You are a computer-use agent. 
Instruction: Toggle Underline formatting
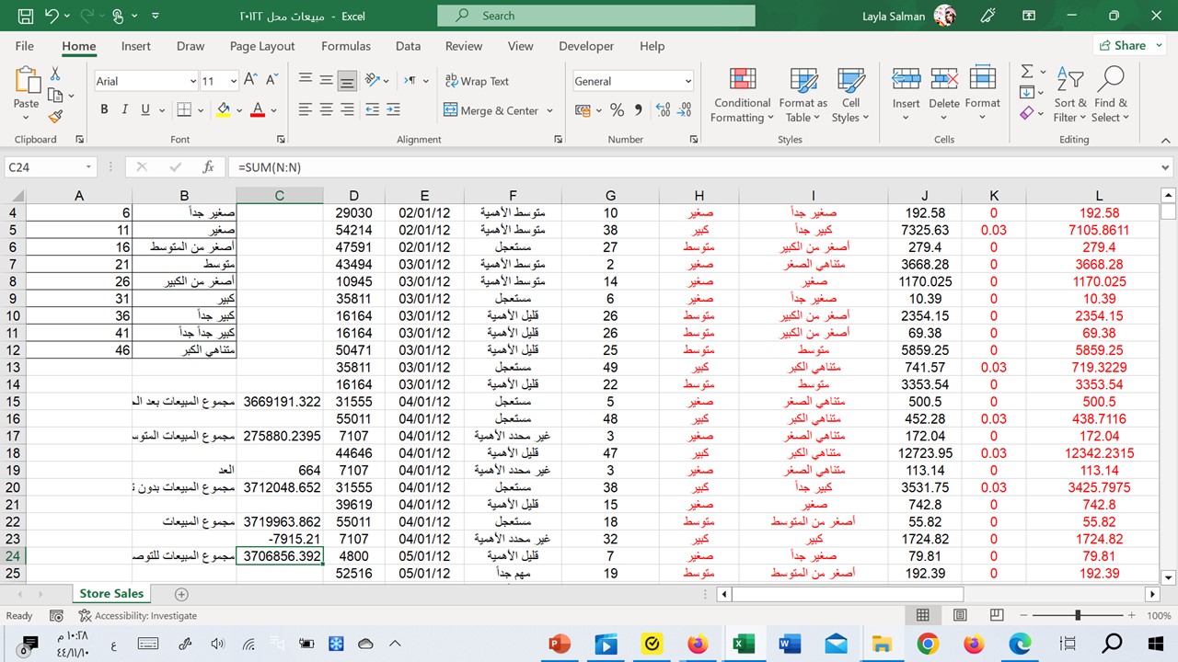pos(145,109)
